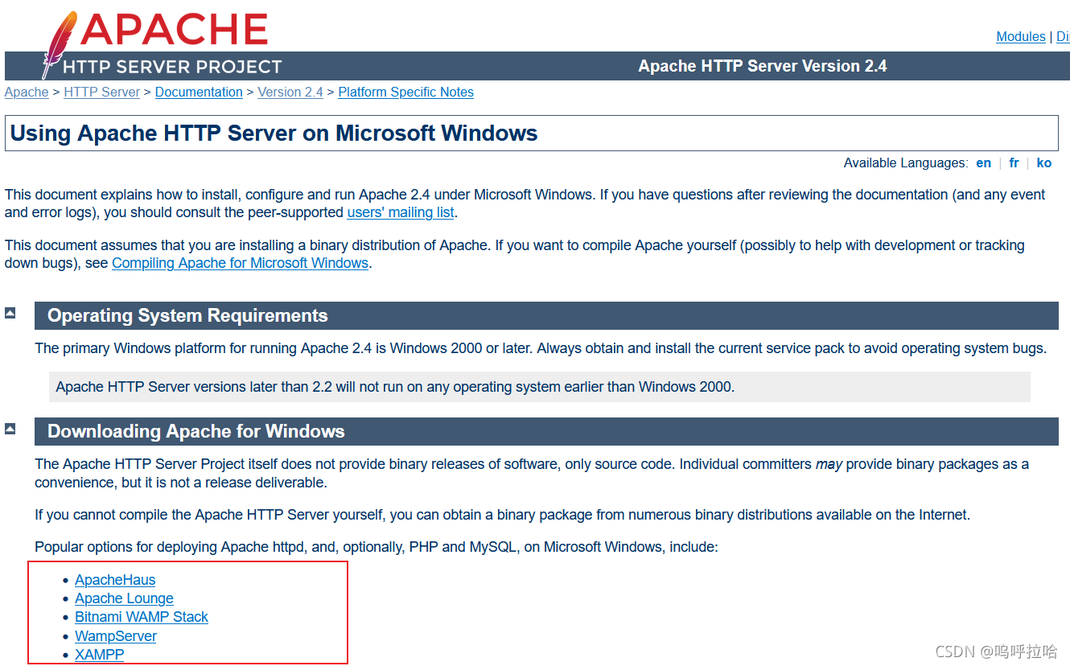
Task: Open the Bitnami WAMP Stack link
Action: tap(141, 617)
